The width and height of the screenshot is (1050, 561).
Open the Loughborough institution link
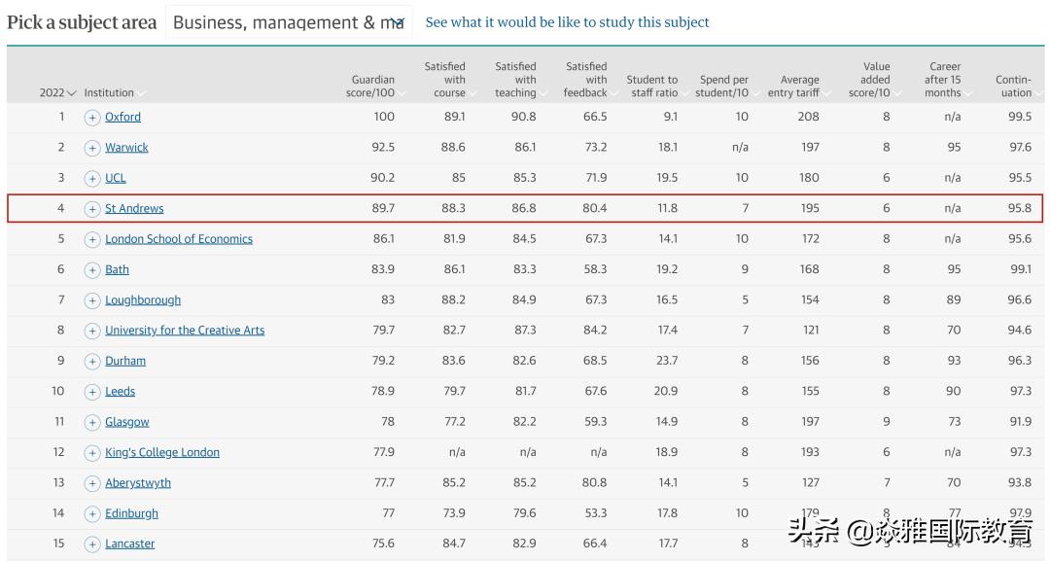click(143, 299)
